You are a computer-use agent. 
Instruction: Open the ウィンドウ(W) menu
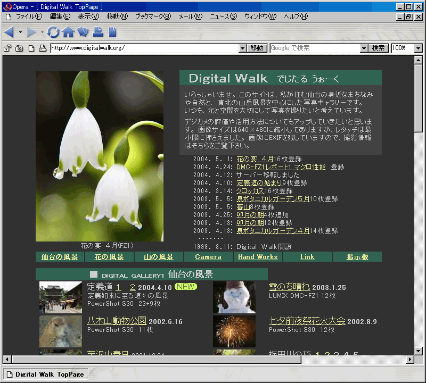260,16
